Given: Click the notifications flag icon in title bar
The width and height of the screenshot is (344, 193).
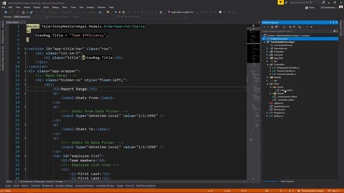Looking at the screenshot, I should pos(281,2).
